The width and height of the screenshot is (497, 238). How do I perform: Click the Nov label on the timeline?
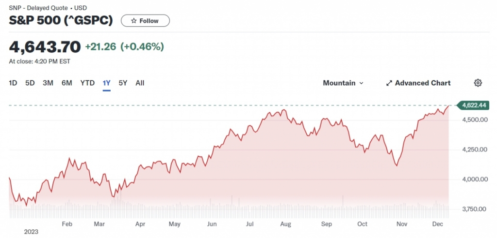pos(402,224)
